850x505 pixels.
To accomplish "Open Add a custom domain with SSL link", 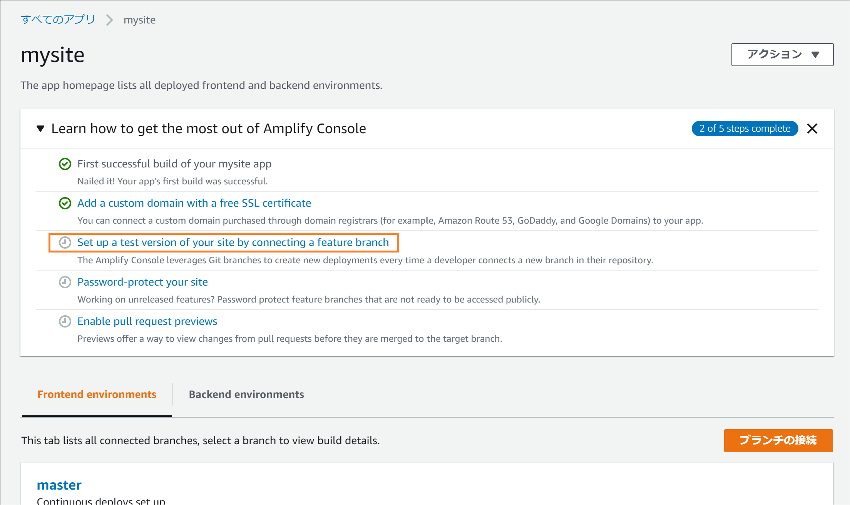I will click(x=194, y=203).
